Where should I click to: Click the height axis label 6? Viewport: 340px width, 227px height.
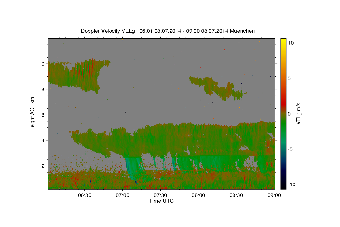[x=43, y=115]
